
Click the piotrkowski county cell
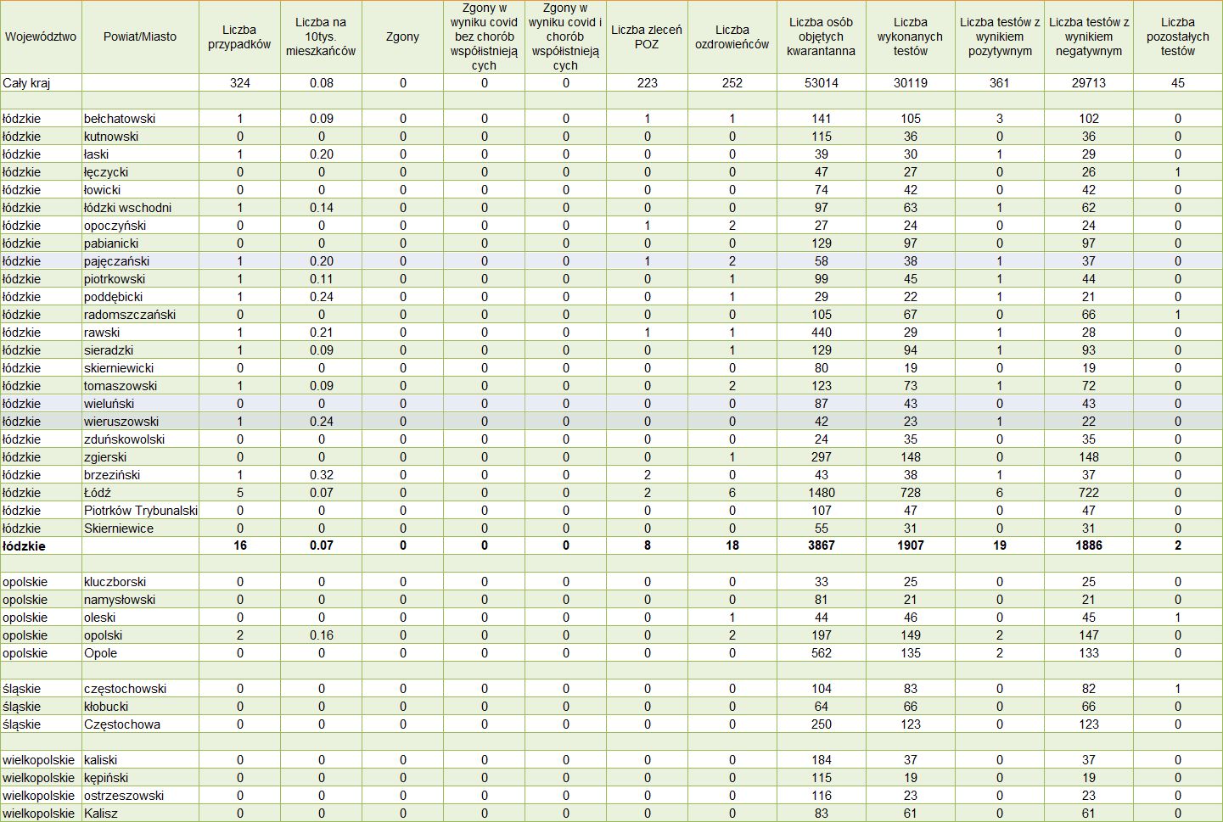point(140,279)
